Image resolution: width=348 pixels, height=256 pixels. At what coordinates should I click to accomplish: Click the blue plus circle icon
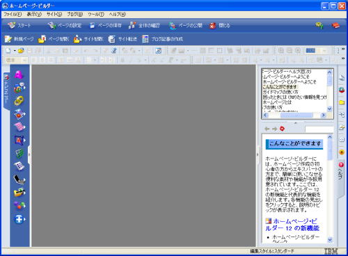(19, 219)
